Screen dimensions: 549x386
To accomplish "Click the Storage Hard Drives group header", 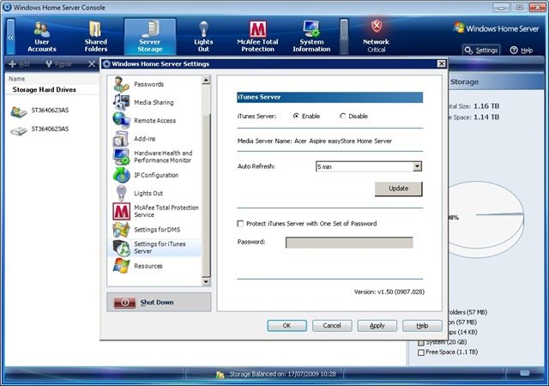I will point(44,90).
